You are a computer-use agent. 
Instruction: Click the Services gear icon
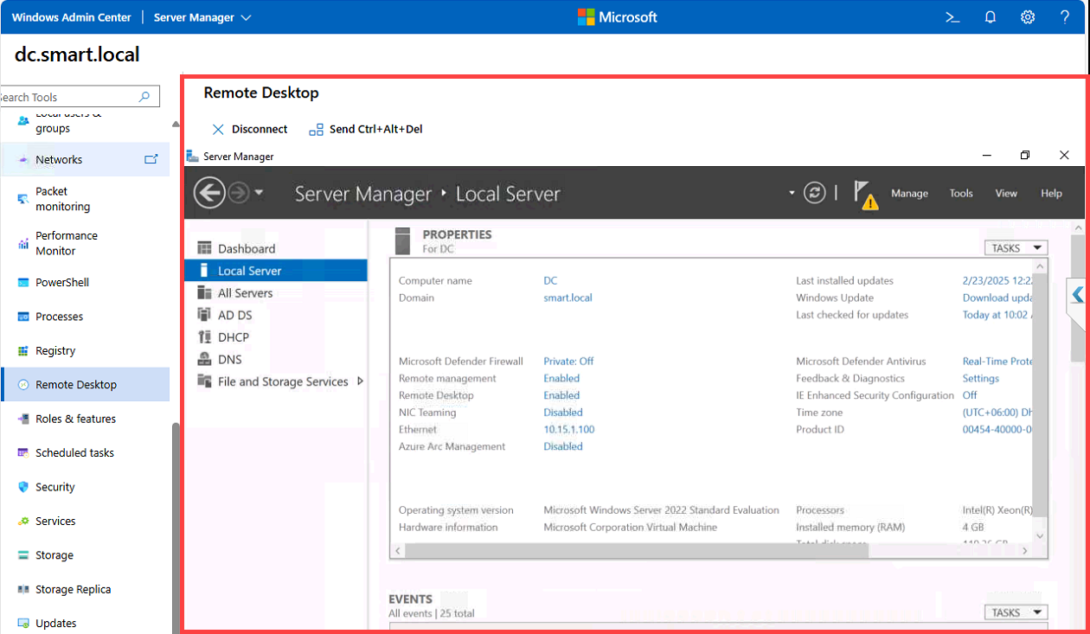click(x=23, y=522)
